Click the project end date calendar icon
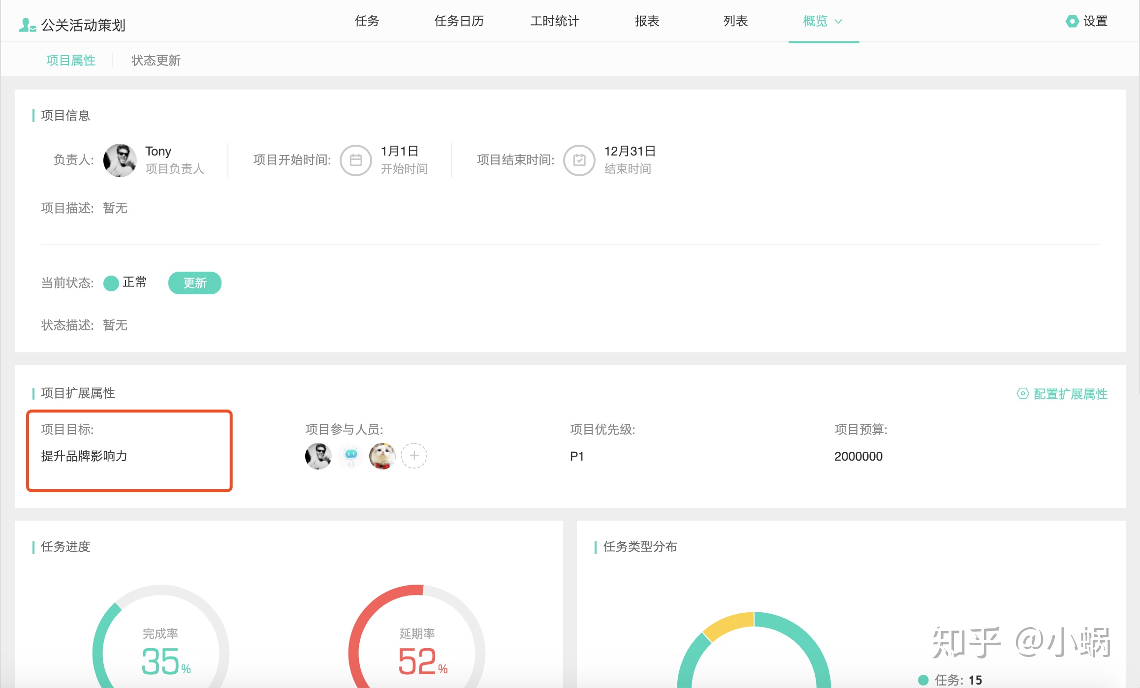 pyautogui.click(x=579, y=160)
